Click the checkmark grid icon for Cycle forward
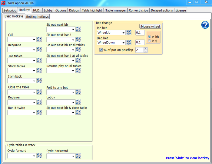 [39, 156]
